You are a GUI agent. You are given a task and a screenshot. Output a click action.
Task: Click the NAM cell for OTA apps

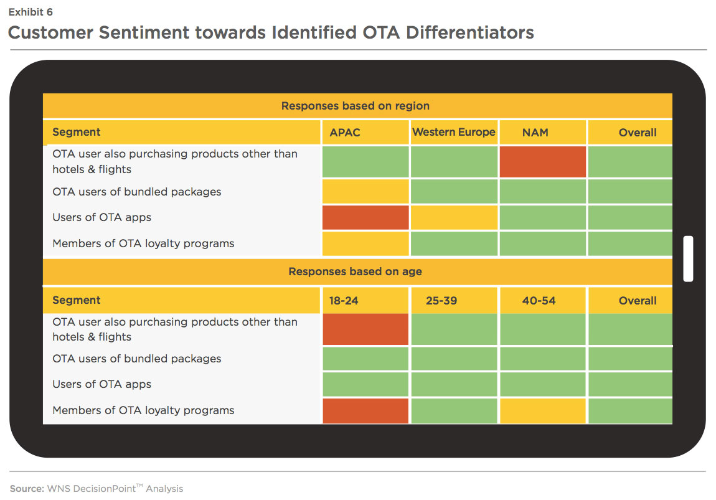coord(542,217)
